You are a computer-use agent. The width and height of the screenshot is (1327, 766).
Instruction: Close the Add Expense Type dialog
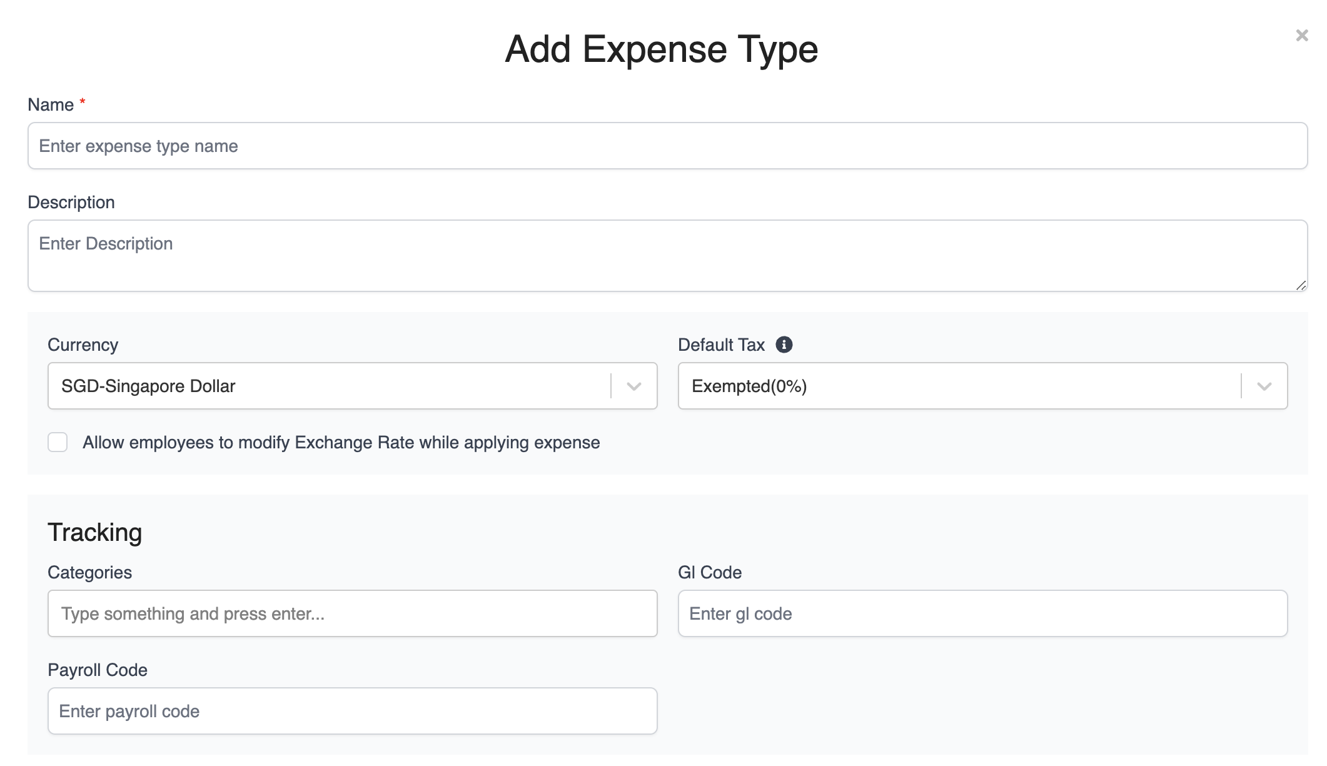[x=1301, y=36]
